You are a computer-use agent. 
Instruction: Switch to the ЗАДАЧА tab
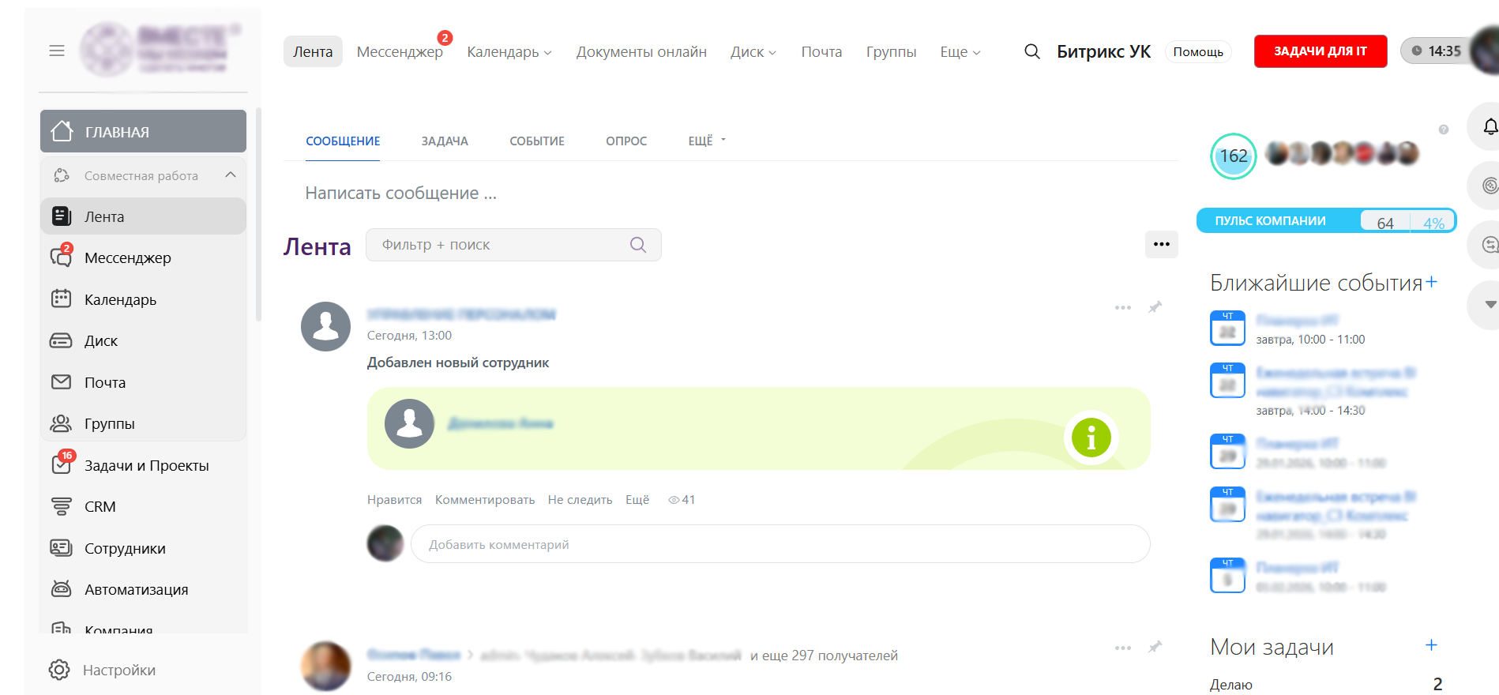pyautogui.click(x=445, y=141)
